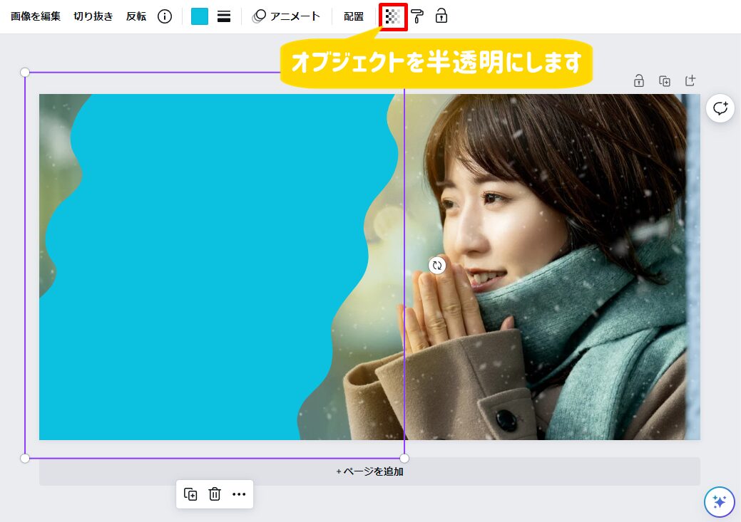Open the 配置 position menu
The width and height of the screenshot is (741, 522).
(x=354, y=16)
